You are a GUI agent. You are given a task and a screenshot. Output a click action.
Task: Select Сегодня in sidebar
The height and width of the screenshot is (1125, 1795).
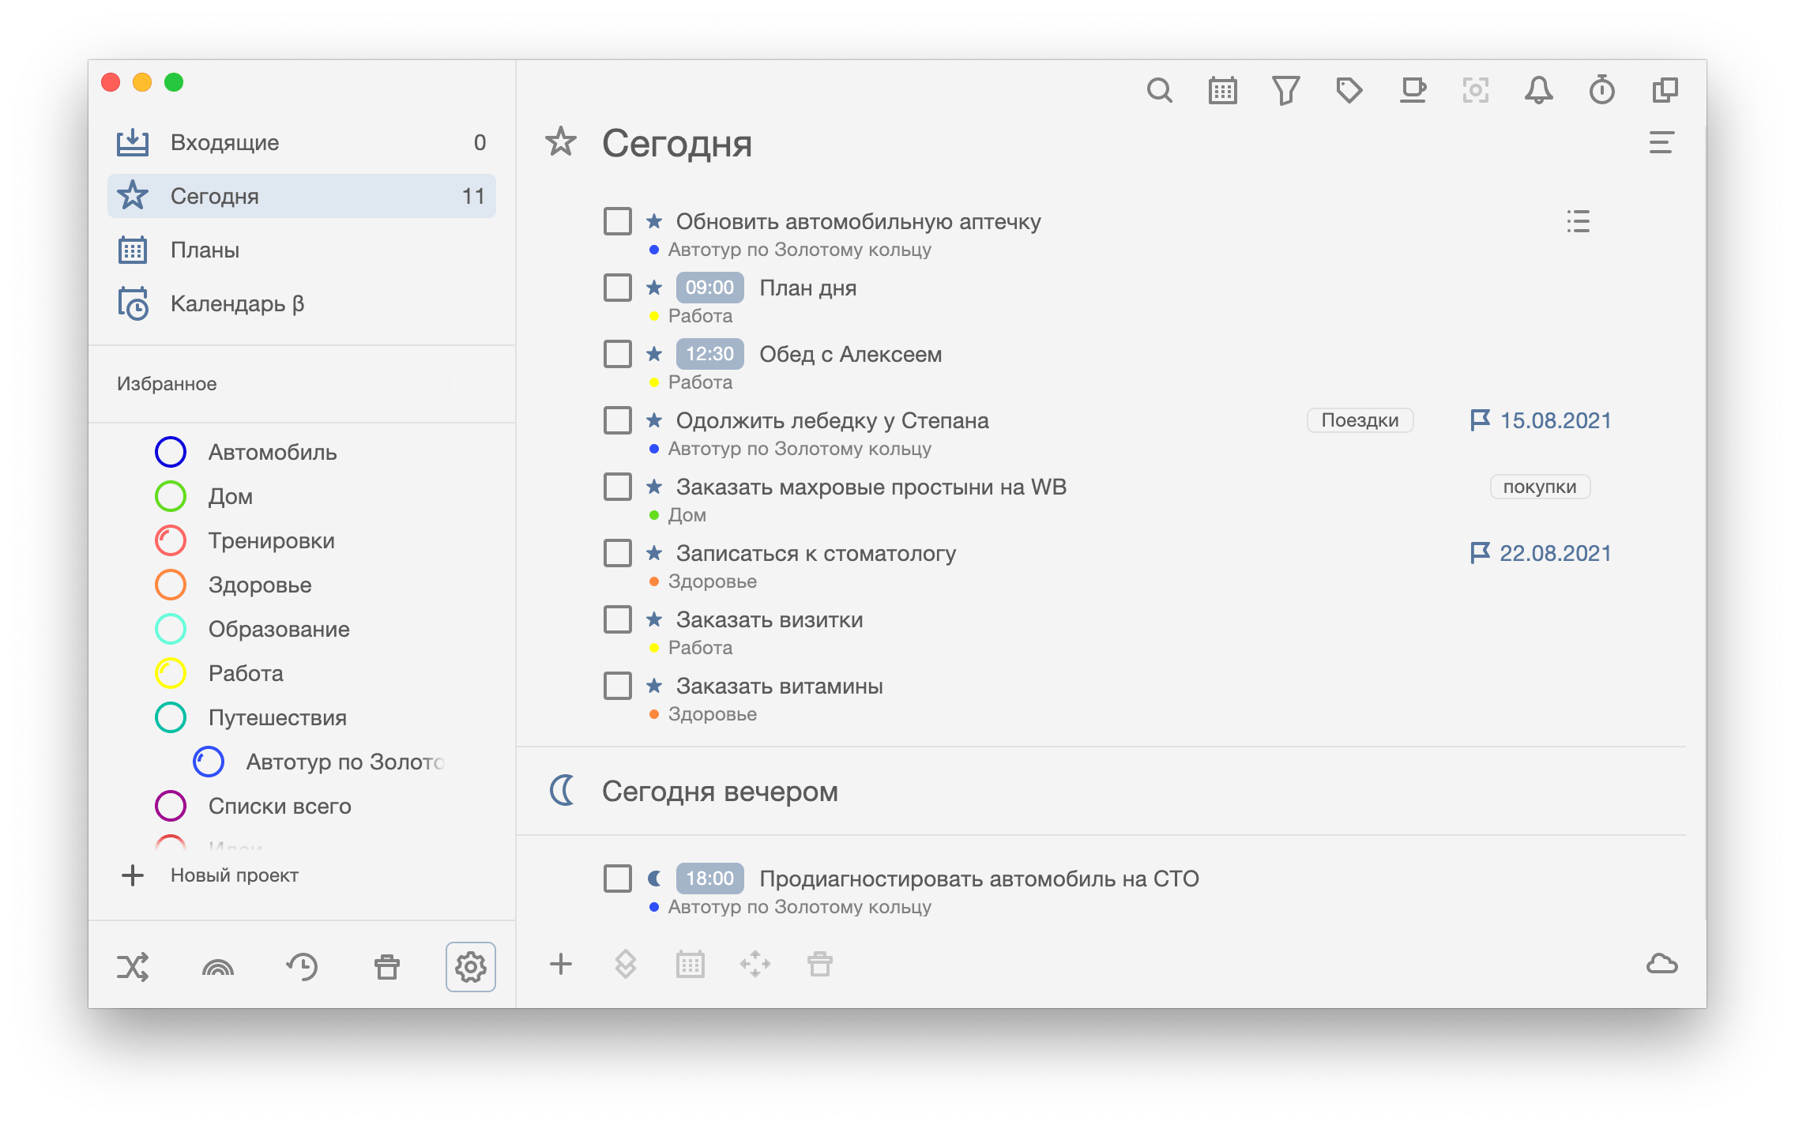(302, 196)
